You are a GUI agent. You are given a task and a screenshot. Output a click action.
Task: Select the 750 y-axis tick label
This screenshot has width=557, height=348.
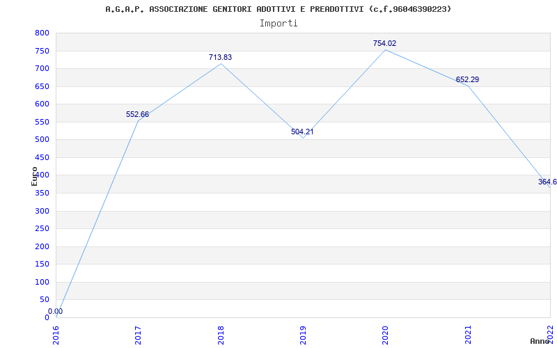click(42, 51)
